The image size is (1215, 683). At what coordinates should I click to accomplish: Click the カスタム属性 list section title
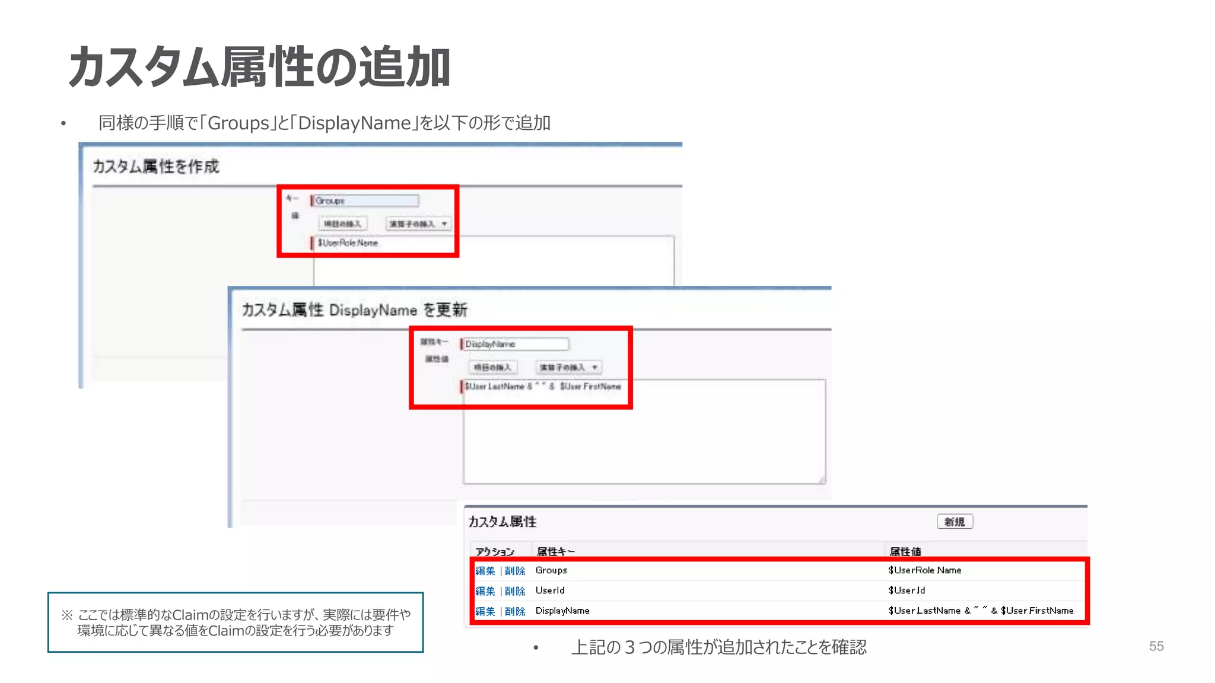(x=502, y=522)
